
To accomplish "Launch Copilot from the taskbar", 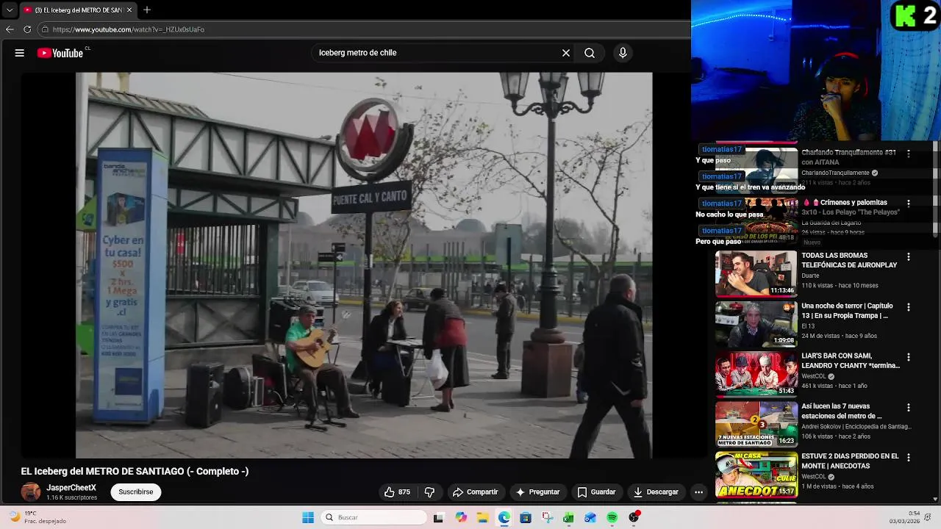I will tap(461, 518).
